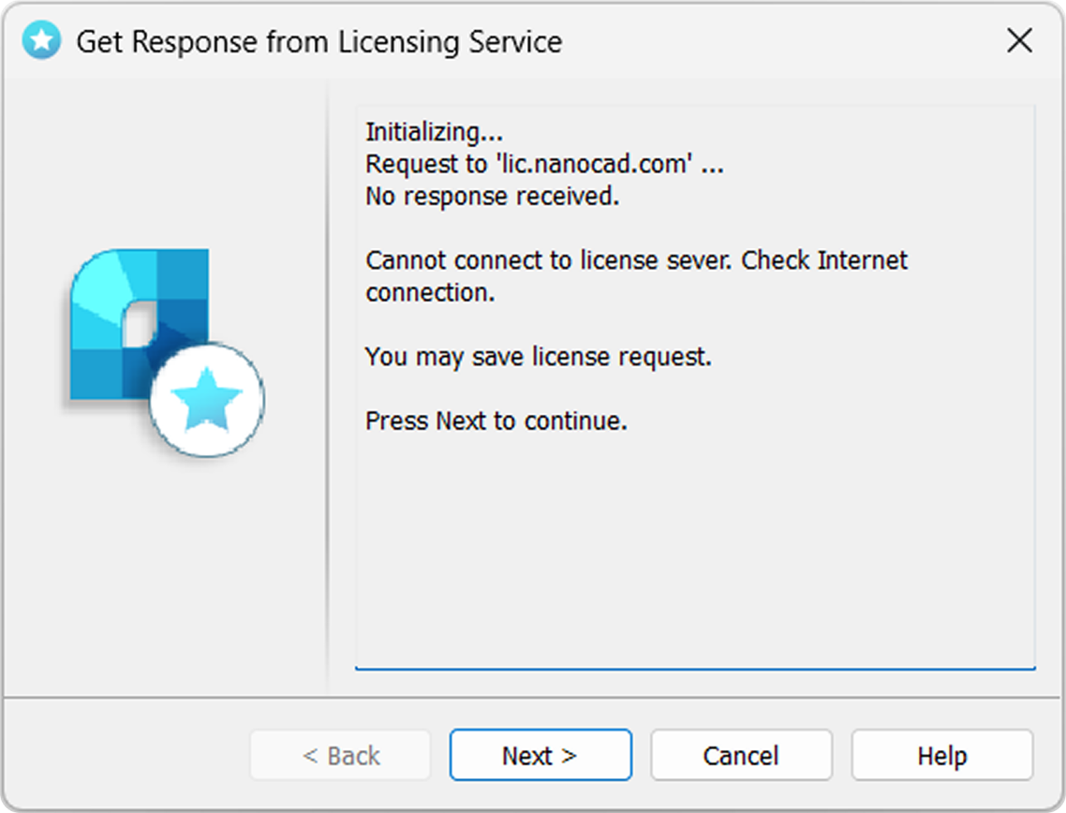
Task: Click the 'Initializing...' log line
Action: [435, 132]
